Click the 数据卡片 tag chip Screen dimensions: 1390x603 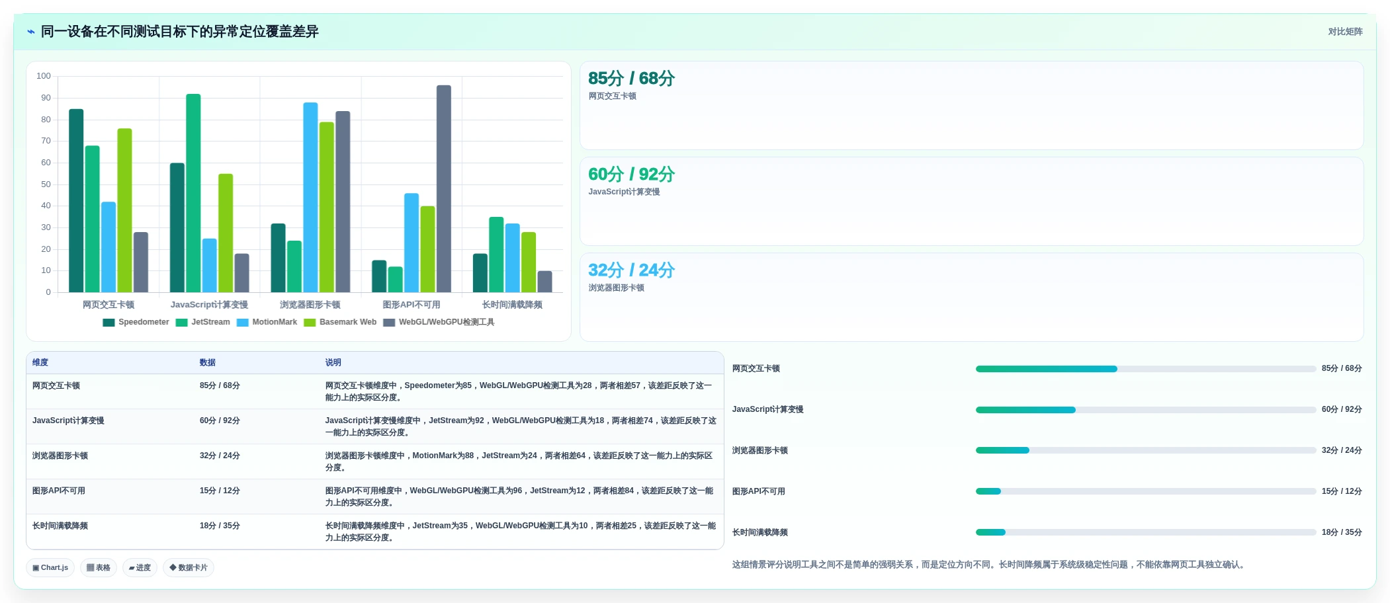coord(189,568)
